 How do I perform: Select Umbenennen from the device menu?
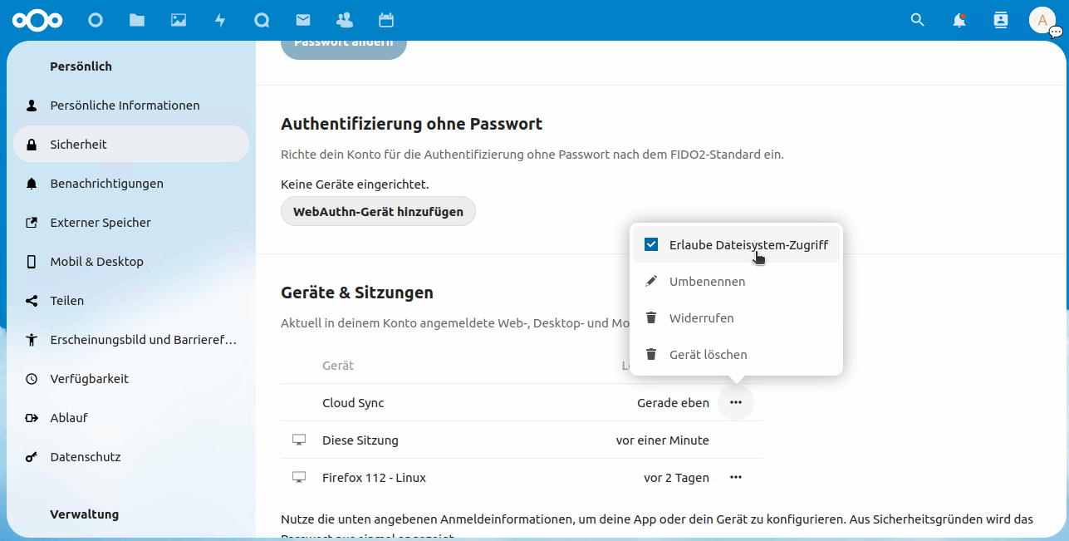click(x=708, y=281)
